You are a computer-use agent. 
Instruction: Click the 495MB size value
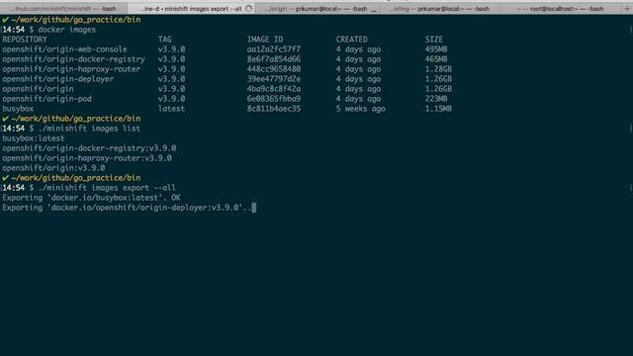[x=436, y=49]
